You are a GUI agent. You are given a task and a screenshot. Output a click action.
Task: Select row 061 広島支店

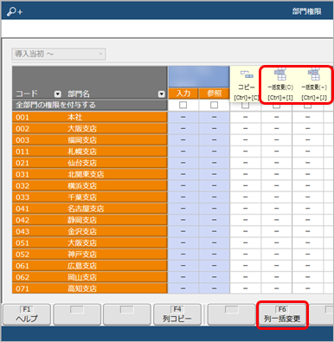90,266
